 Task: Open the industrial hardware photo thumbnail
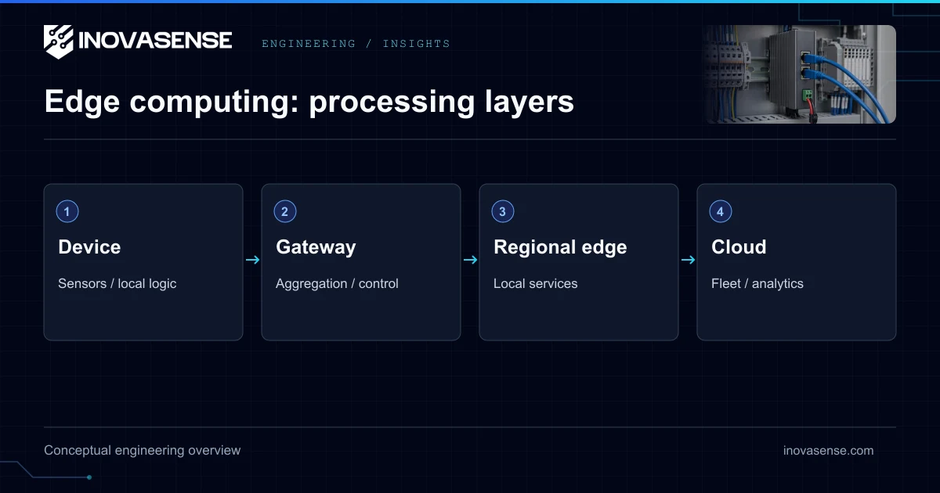800,74
